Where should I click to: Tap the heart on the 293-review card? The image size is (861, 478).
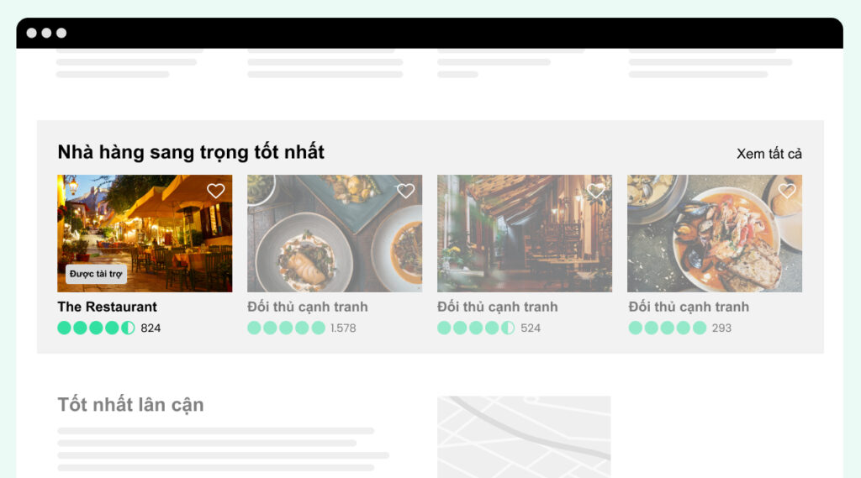point(787,191)
